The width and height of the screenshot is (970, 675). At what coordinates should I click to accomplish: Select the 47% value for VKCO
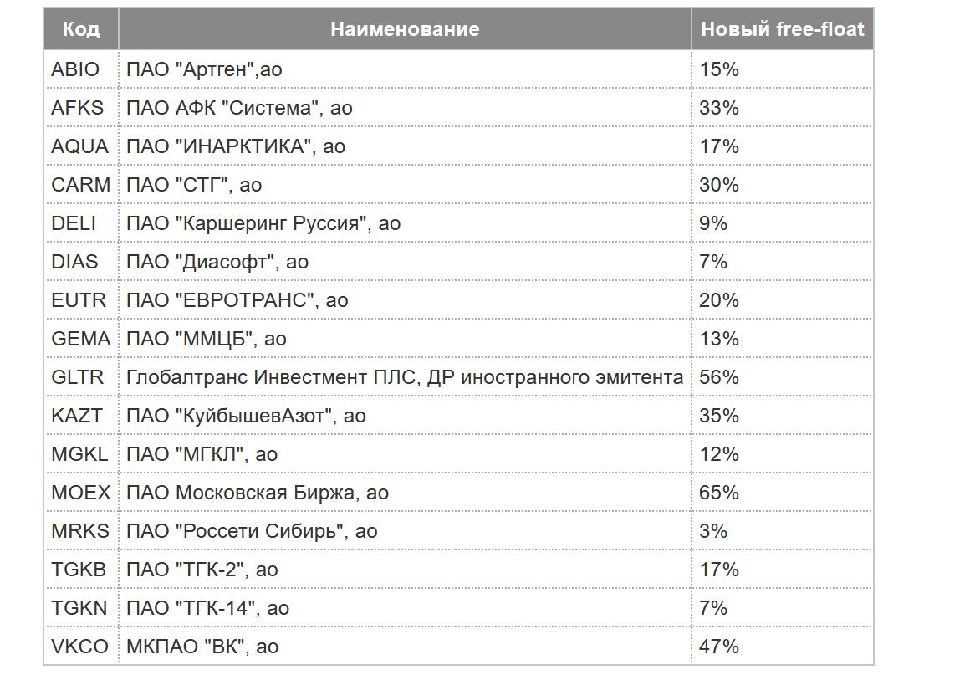pyautogui.click(x=719, y=647)
